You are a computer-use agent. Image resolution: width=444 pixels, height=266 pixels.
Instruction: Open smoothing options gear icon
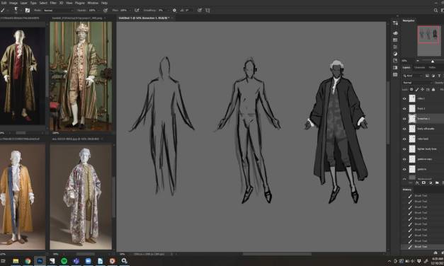click(174, 10)
